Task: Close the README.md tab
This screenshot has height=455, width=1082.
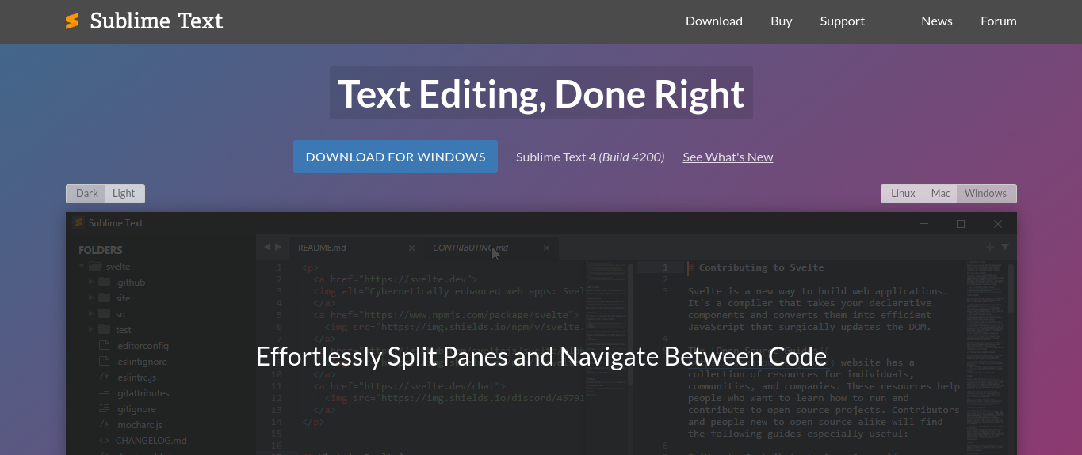Action: tap(411, 248)
